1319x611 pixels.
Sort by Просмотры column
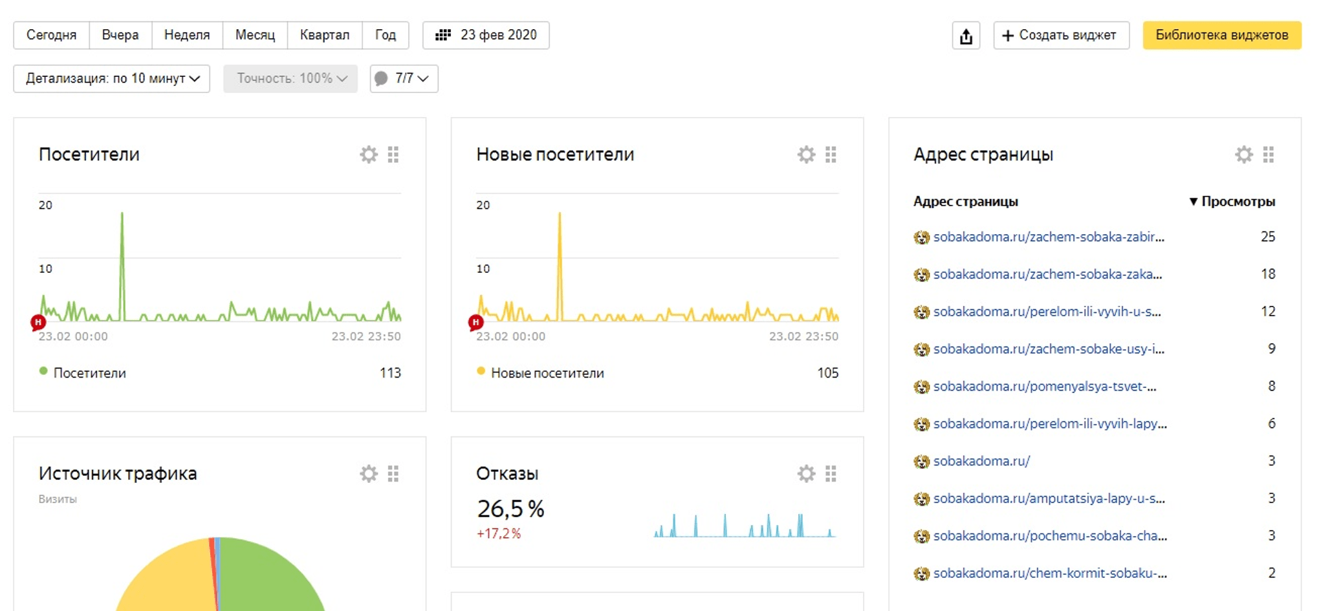tap(1232, 202)
